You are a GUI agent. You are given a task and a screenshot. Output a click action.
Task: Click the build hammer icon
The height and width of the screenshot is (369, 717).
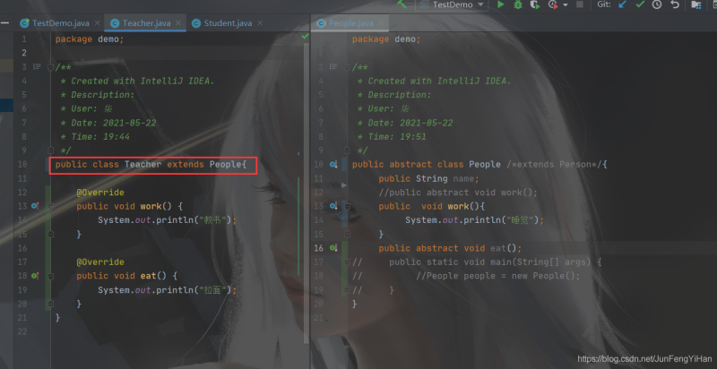[x=402, y=4]
